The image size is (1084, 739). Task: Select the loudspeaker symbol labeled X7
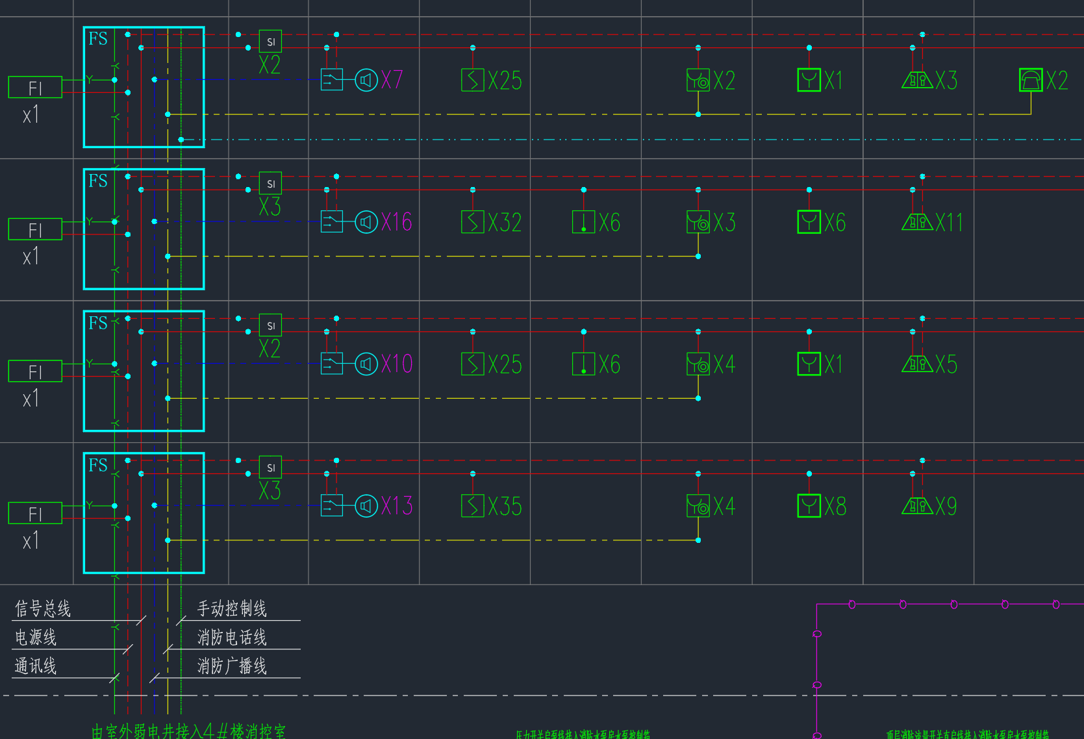366,80
